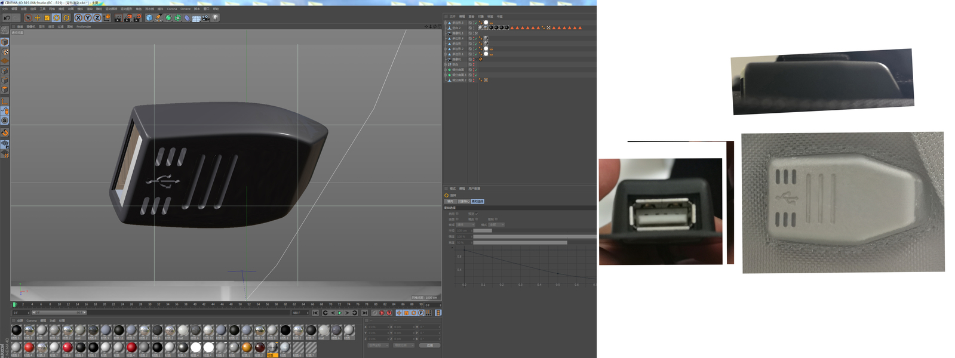Open coordinate space dropdown left of 应用

click(x=378, y=345)
